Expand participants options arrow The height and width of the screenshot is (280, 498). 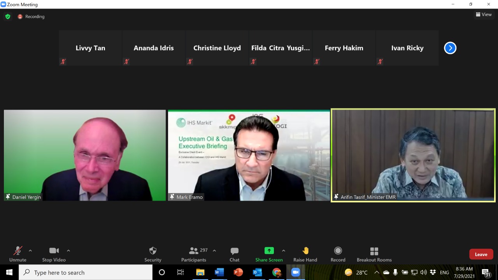click(x=214, y=250)
